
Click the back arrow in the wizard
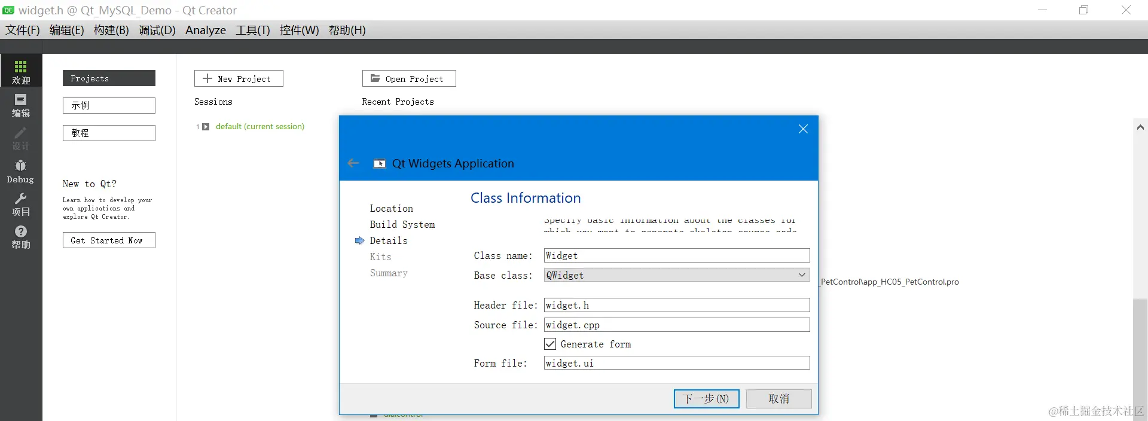pyautogui.click(x=353, y=163)
